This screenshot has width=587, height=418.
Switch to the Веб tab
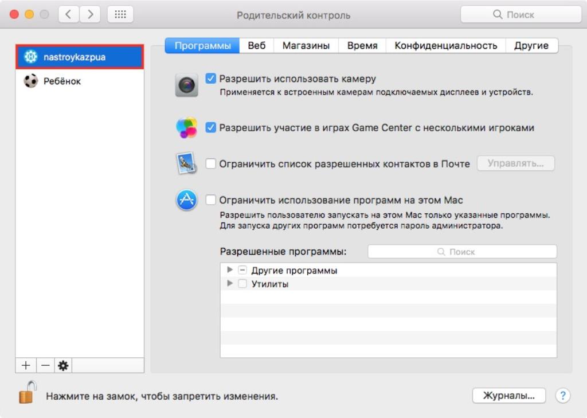pyautogui.click(x=256, y=46)
